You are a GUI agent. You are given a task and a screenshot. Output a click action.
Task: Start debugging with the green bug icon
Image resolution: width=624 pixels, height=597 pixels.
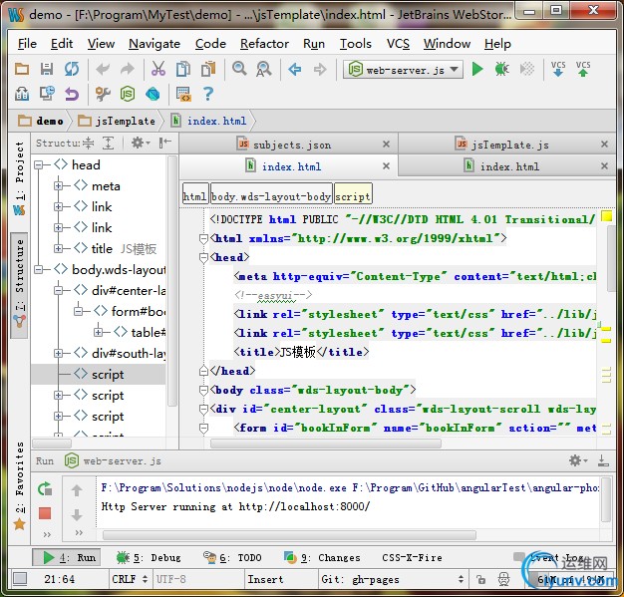[501, 69]
